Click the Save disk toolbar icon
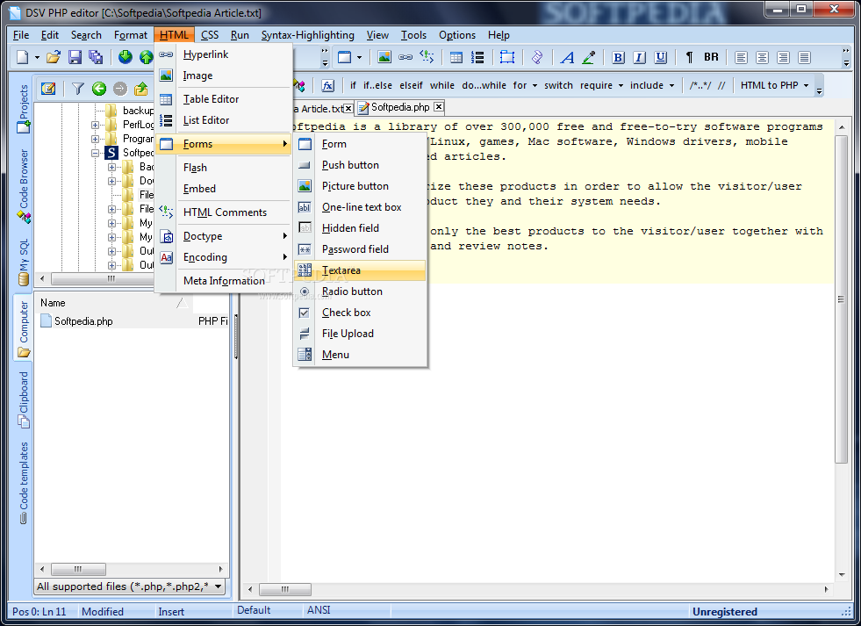 [x=75, y=57]
